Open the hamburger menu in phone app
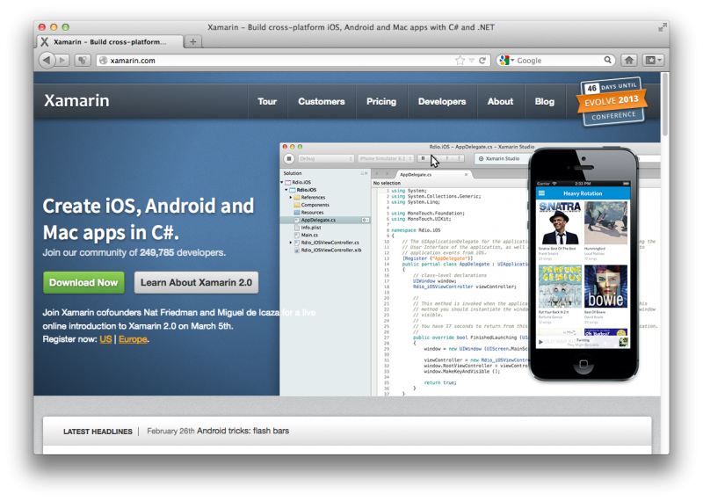This screenshot has width=703, height=501. [x=541, y=193]
